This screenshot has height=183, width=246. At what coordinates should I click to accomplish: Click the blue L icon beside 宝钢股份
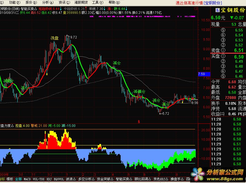coord(217,10)
